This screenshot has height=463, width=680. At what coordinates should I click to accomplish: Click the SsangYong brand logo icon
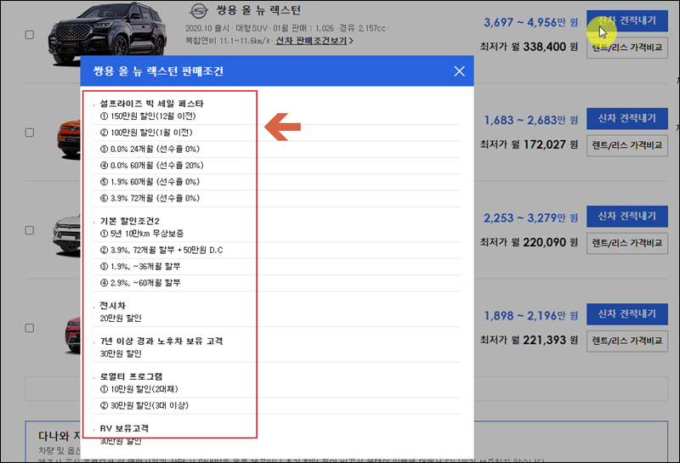(x=199, y=10)
